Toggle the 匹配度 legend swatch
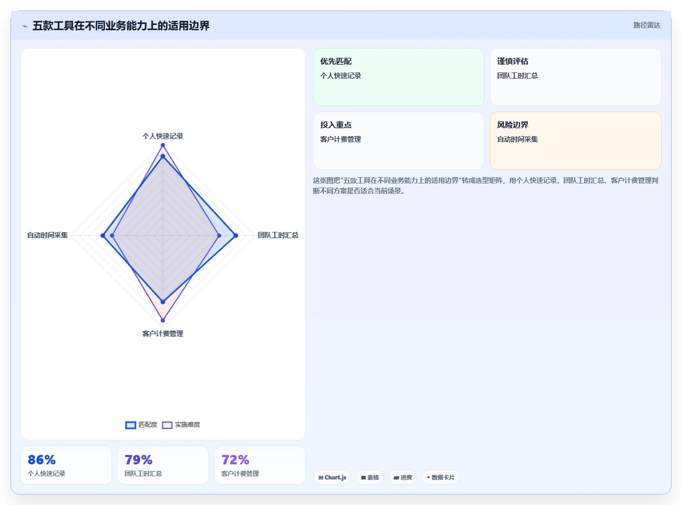This screenshot has height=505, width=682. 130,425
